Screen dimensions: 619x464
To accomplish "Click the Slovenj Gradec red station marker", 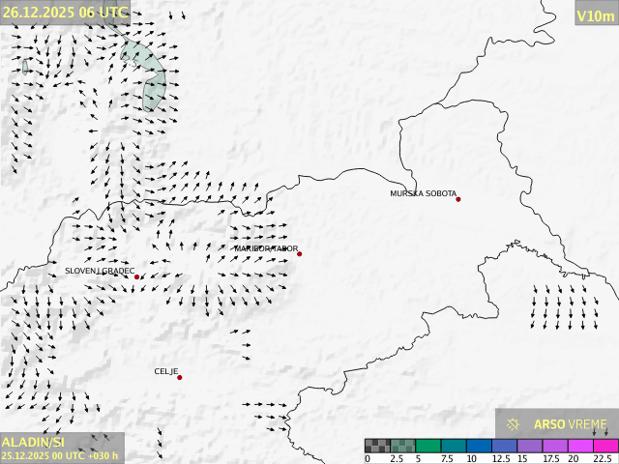I will click(x=137, y=277).
